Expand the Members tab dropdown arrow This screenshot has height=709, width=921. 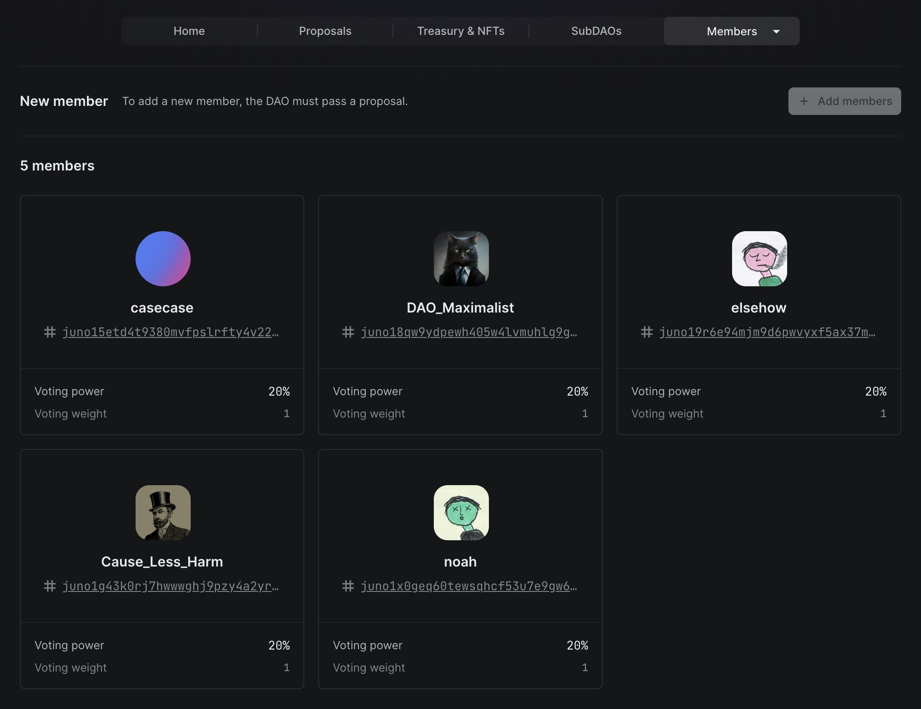coord(776,31)
